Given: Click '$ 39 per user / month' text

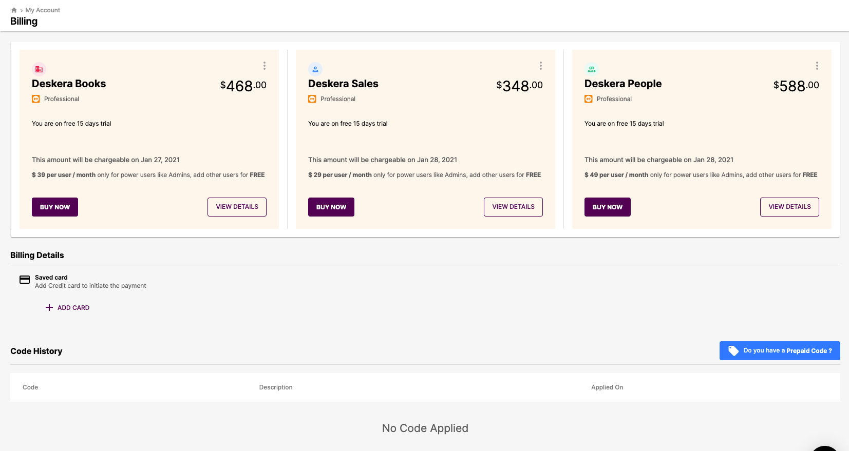Looking at the screenshot, I should coord(64,175).
